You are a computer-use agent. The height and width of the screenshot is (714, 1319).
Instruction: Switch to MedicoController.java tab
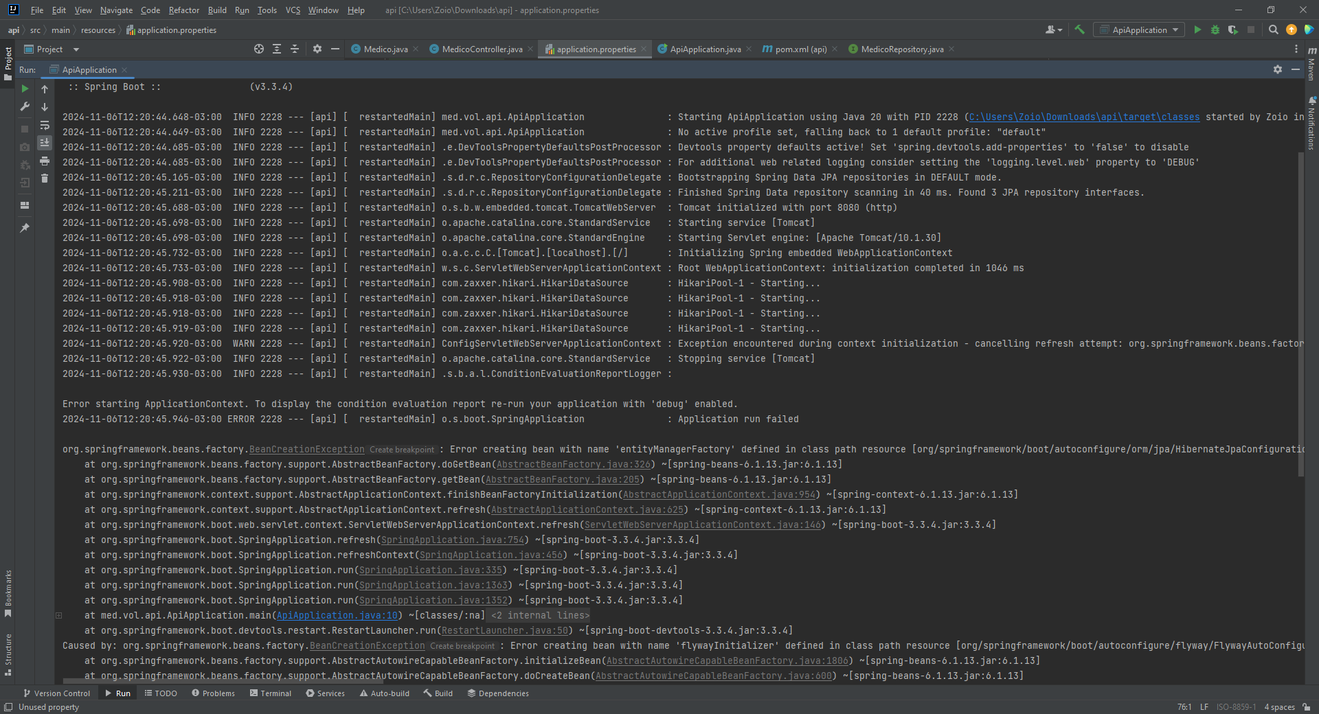[x=482, y=49]
